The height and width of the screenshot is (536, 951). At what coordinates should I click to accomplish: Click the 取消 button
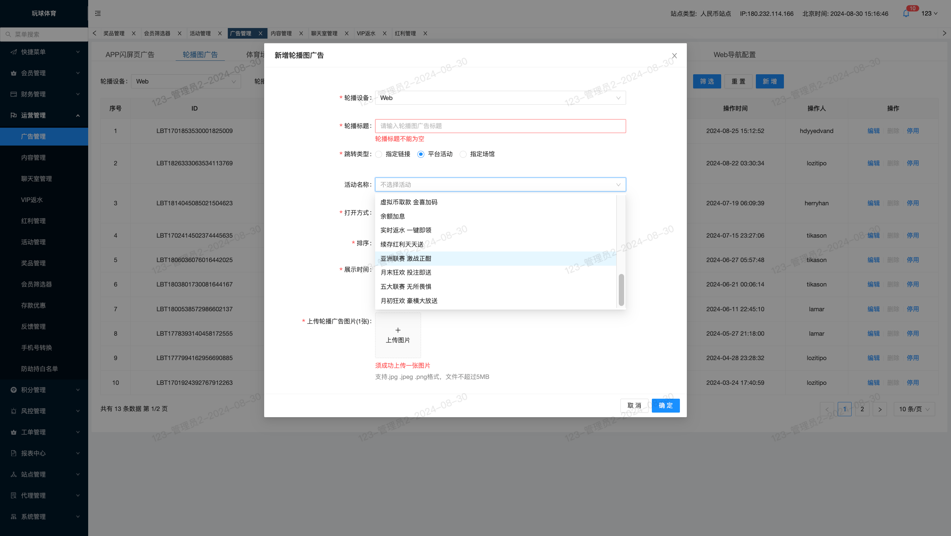[x=634, y=405]
